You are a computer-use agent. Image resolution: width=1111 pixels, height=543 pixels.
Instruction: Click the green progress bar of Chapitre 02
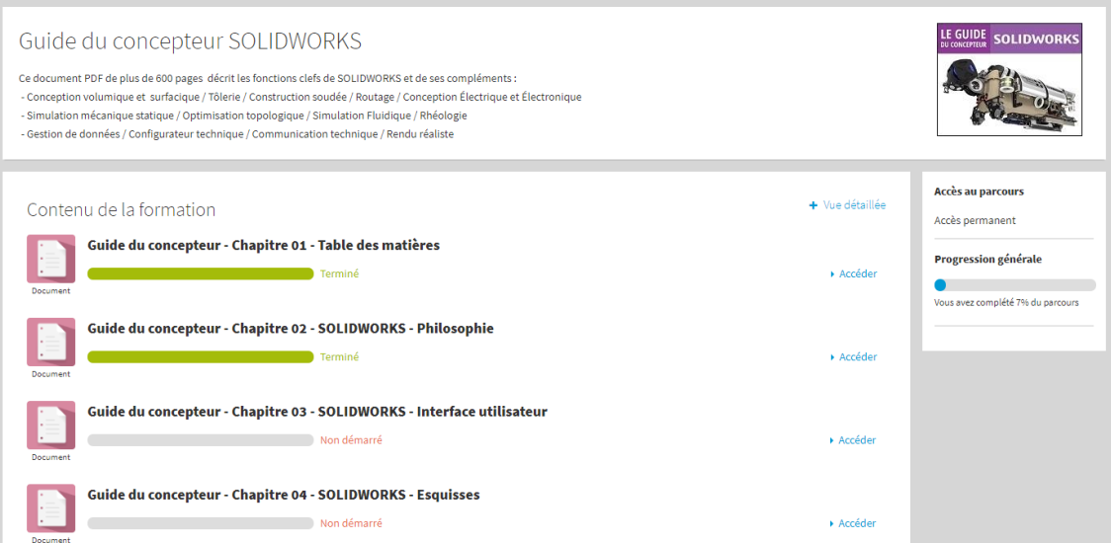point(200,357)
